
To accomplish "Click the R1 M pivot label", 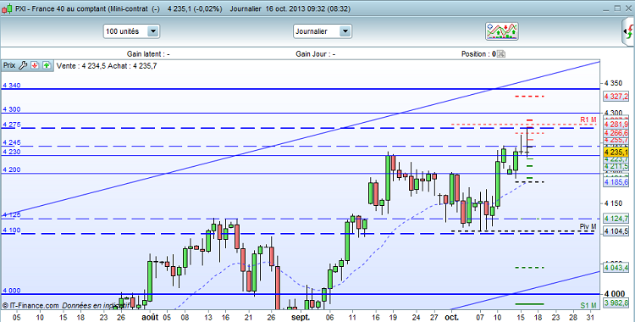I will coord(588,119).
